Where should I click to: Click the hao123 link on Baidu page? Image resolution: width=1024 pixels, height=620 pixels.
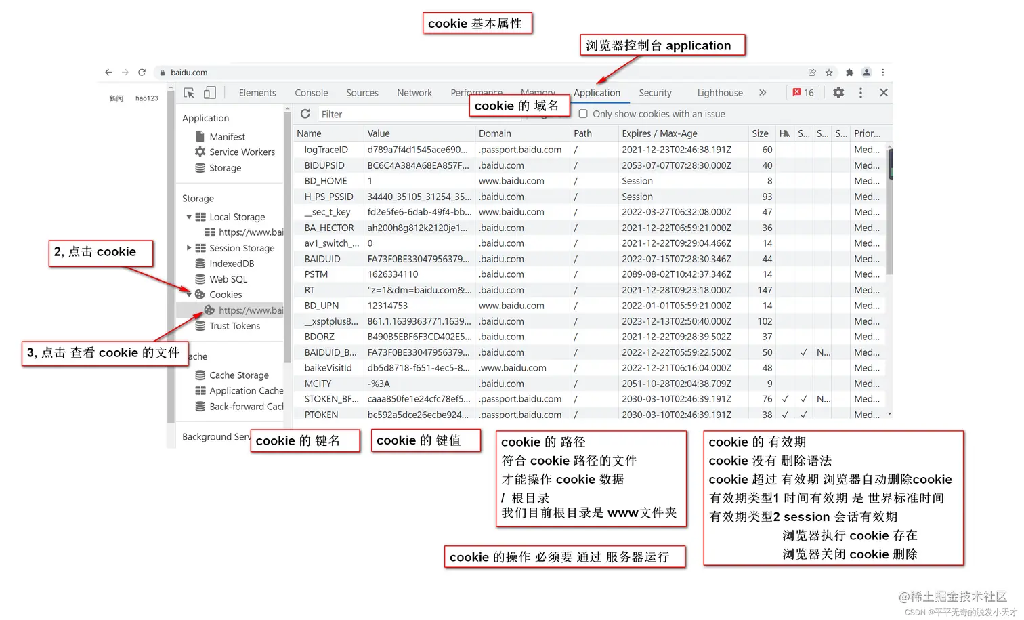(x=146, y=98)
